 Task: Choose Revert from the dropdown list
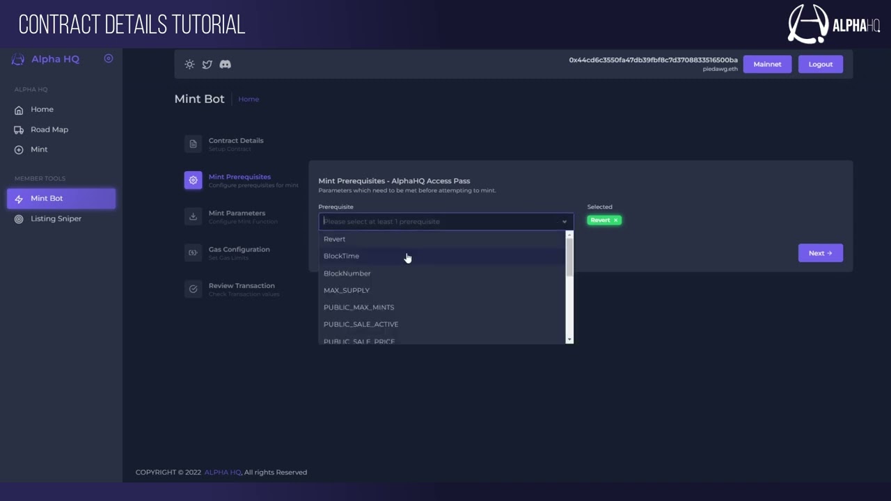click(x=443, y=239)
